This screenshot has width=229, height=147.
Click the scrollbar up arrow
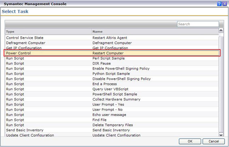(221, 30)
